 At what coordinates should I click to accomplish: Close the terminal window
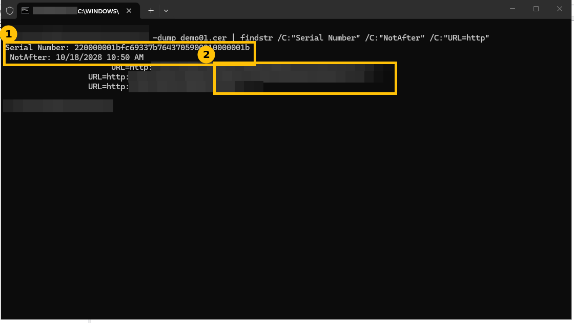(559, 9)
